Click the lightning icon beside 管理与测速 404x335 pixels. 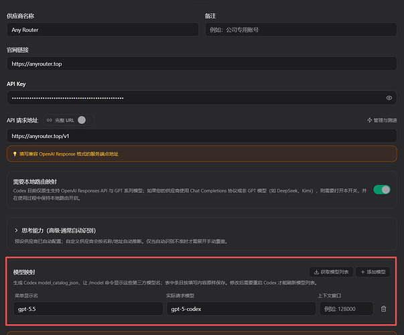click(369, 120)
